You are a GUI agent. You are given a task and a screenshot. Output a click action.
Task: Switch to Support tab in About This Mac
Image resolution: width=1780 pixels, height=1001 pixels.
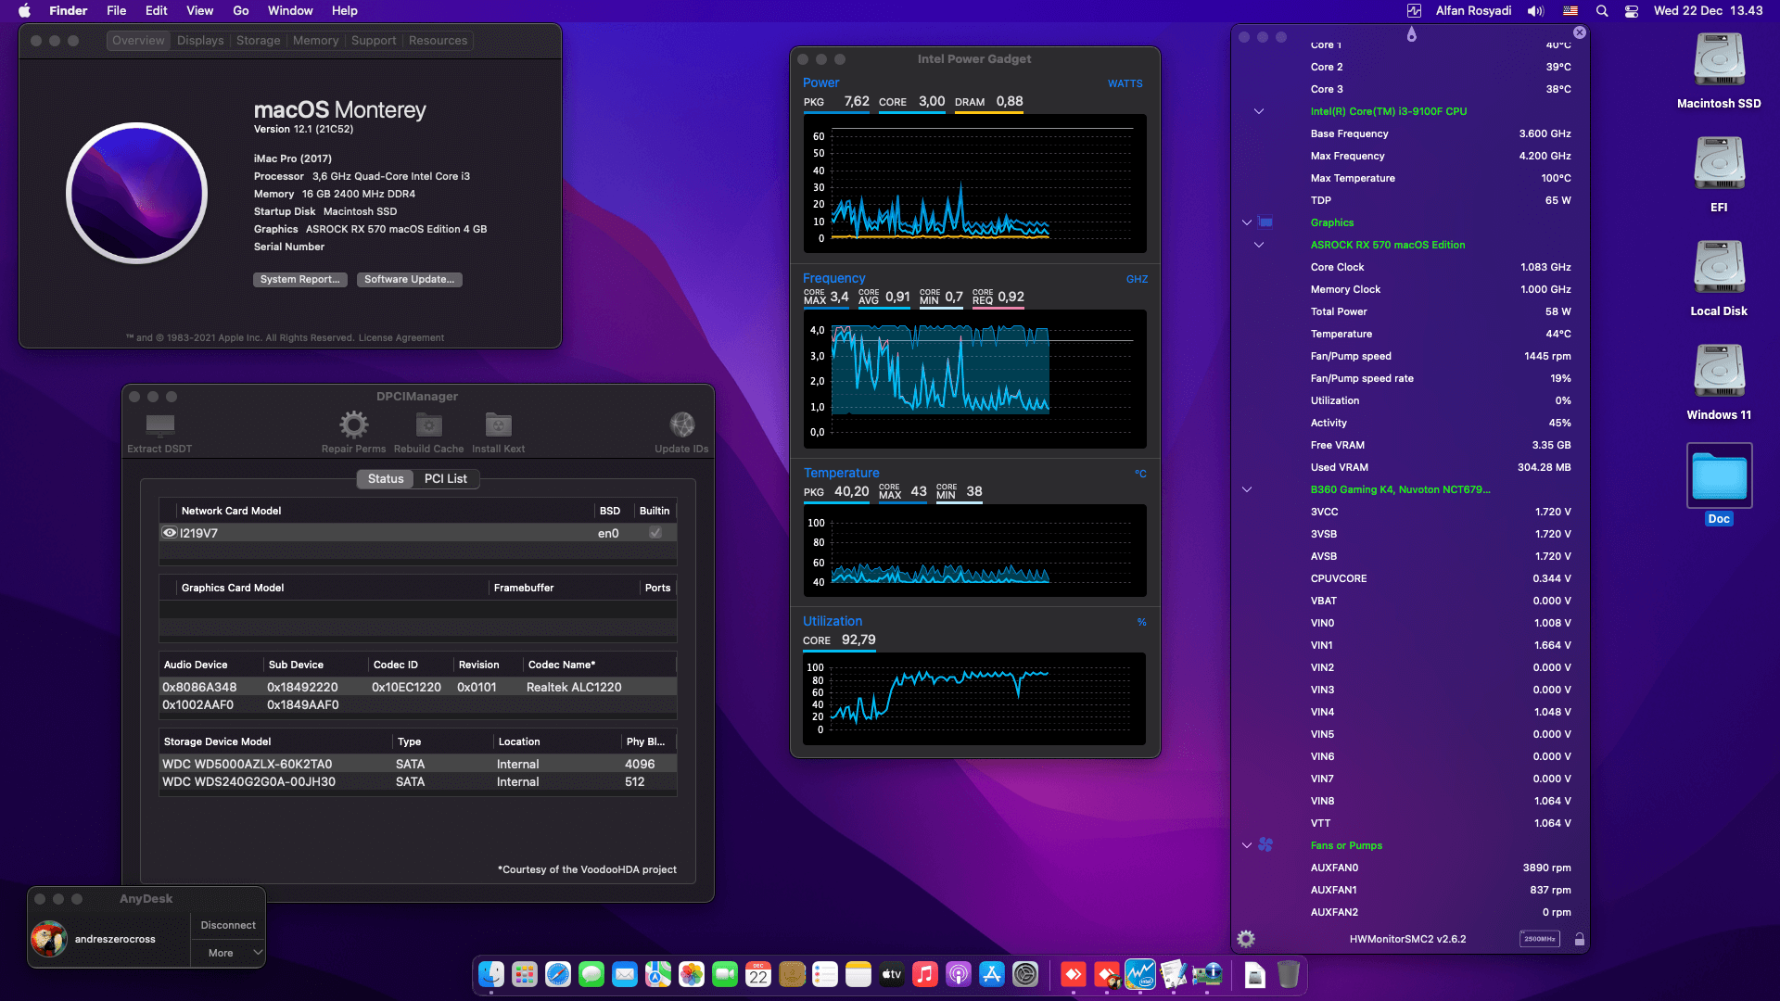pos(374,41)
